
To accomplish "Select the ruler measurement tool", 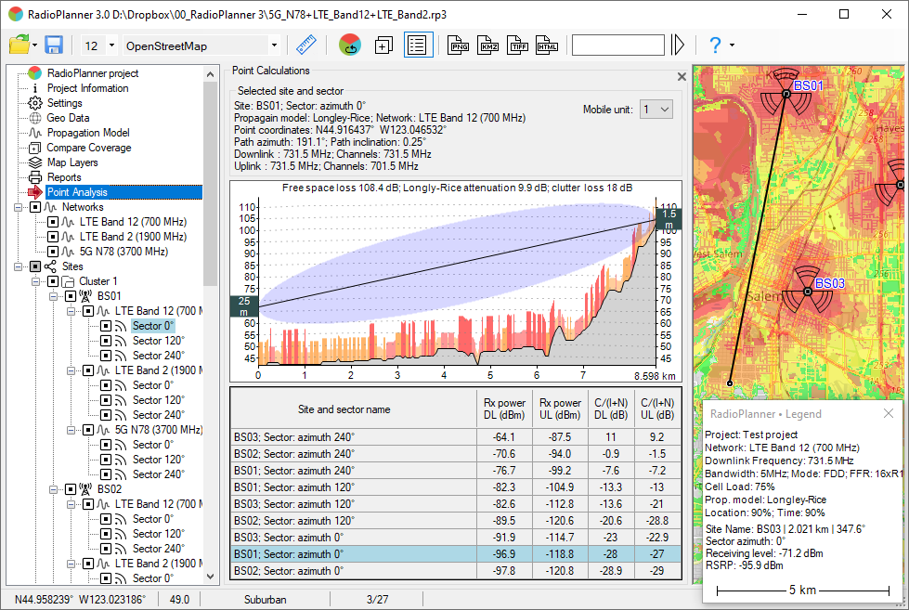I will point(305,45).
